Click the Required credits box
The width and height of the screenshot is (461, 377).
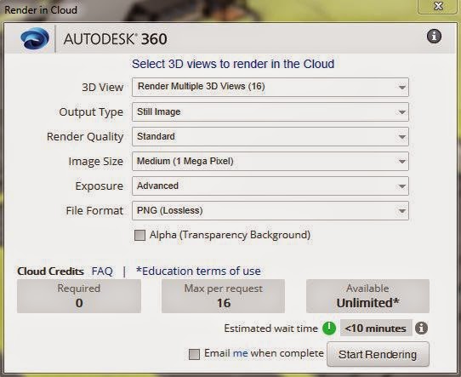pyautogui.click(x=79, y=296)
